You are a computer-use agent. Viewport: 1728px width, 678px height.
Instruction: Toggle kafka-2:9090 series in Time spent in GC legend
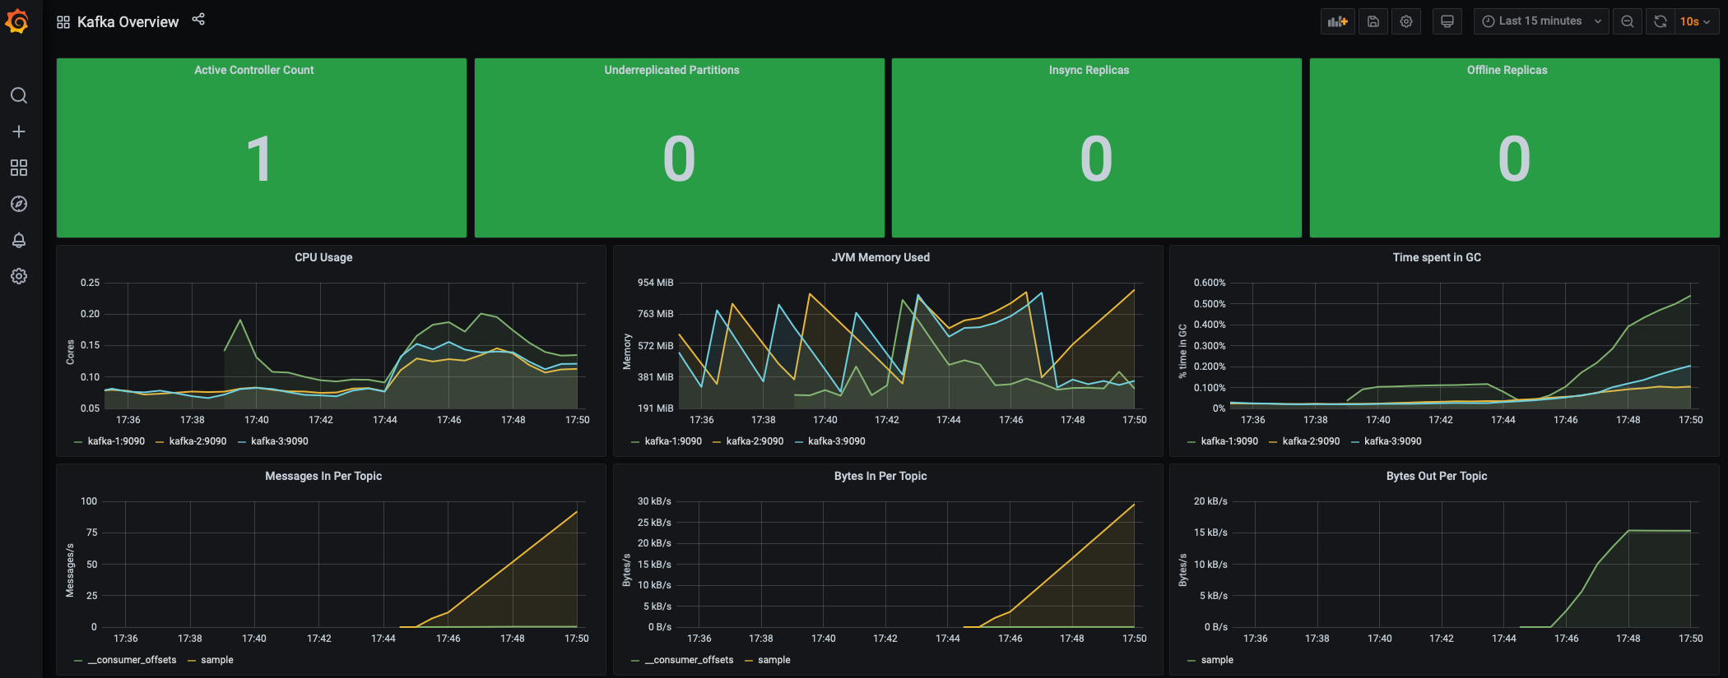click(x=1311, y=441)
